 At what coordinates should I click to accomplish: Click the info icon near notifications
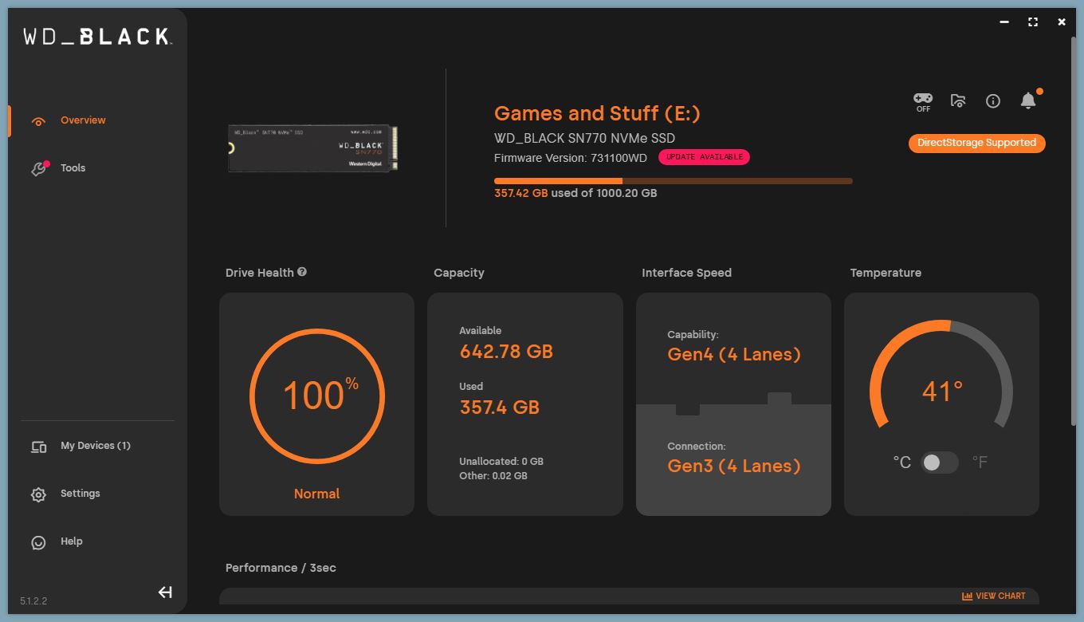[x=992, y=100]
